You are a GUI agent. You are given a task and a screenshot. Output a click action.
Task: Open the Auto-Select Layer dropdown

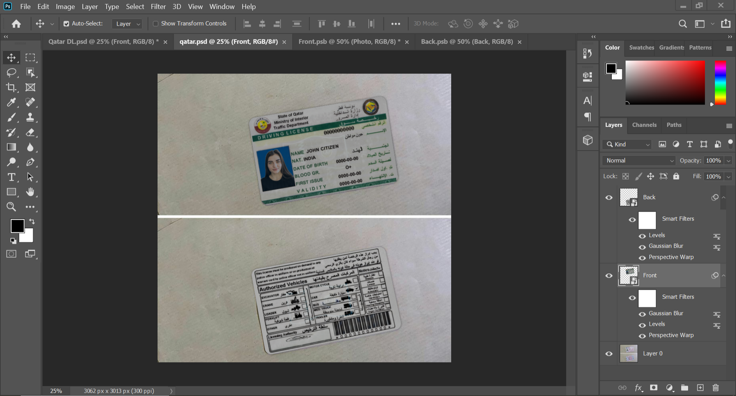pos(126,24)
